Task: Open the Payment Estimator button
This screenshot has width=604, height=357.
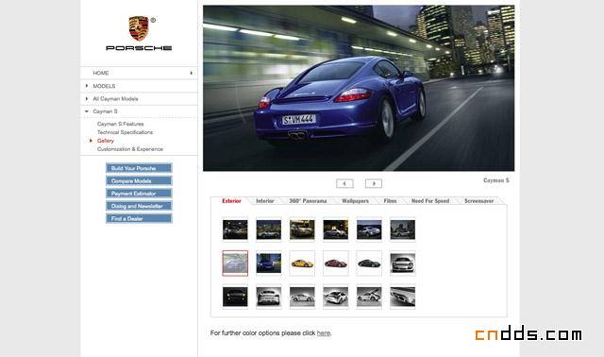Action: click(x=139, y=194)
